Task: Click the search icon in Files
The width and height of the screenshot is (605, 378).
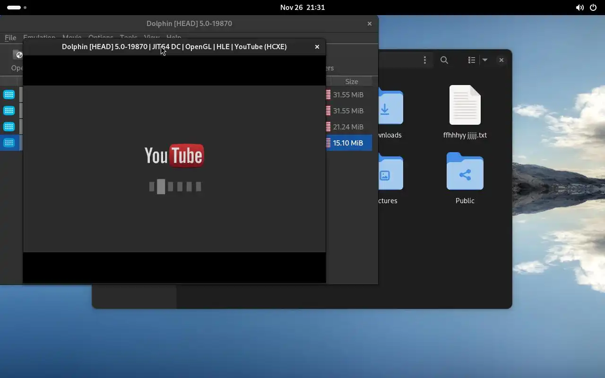Action: pyautogui.click(x=444, y=60)
